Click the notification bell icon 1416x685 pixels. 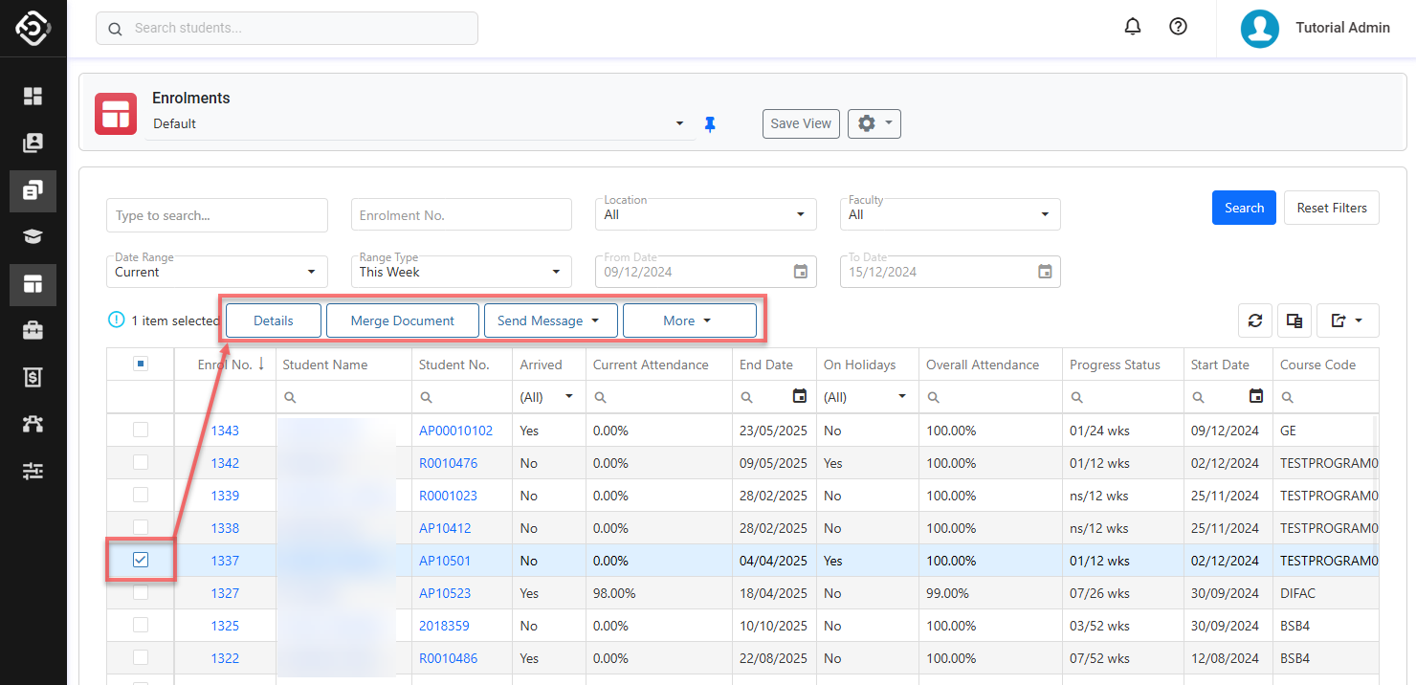(x=1133, y=28)
